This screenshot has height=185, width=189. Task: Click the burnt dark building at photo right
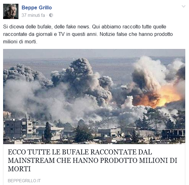tap(173, 134)
